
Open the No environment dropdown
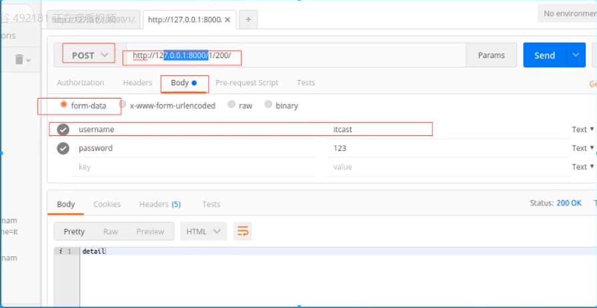pyautogui.click(x=567, y=14)
